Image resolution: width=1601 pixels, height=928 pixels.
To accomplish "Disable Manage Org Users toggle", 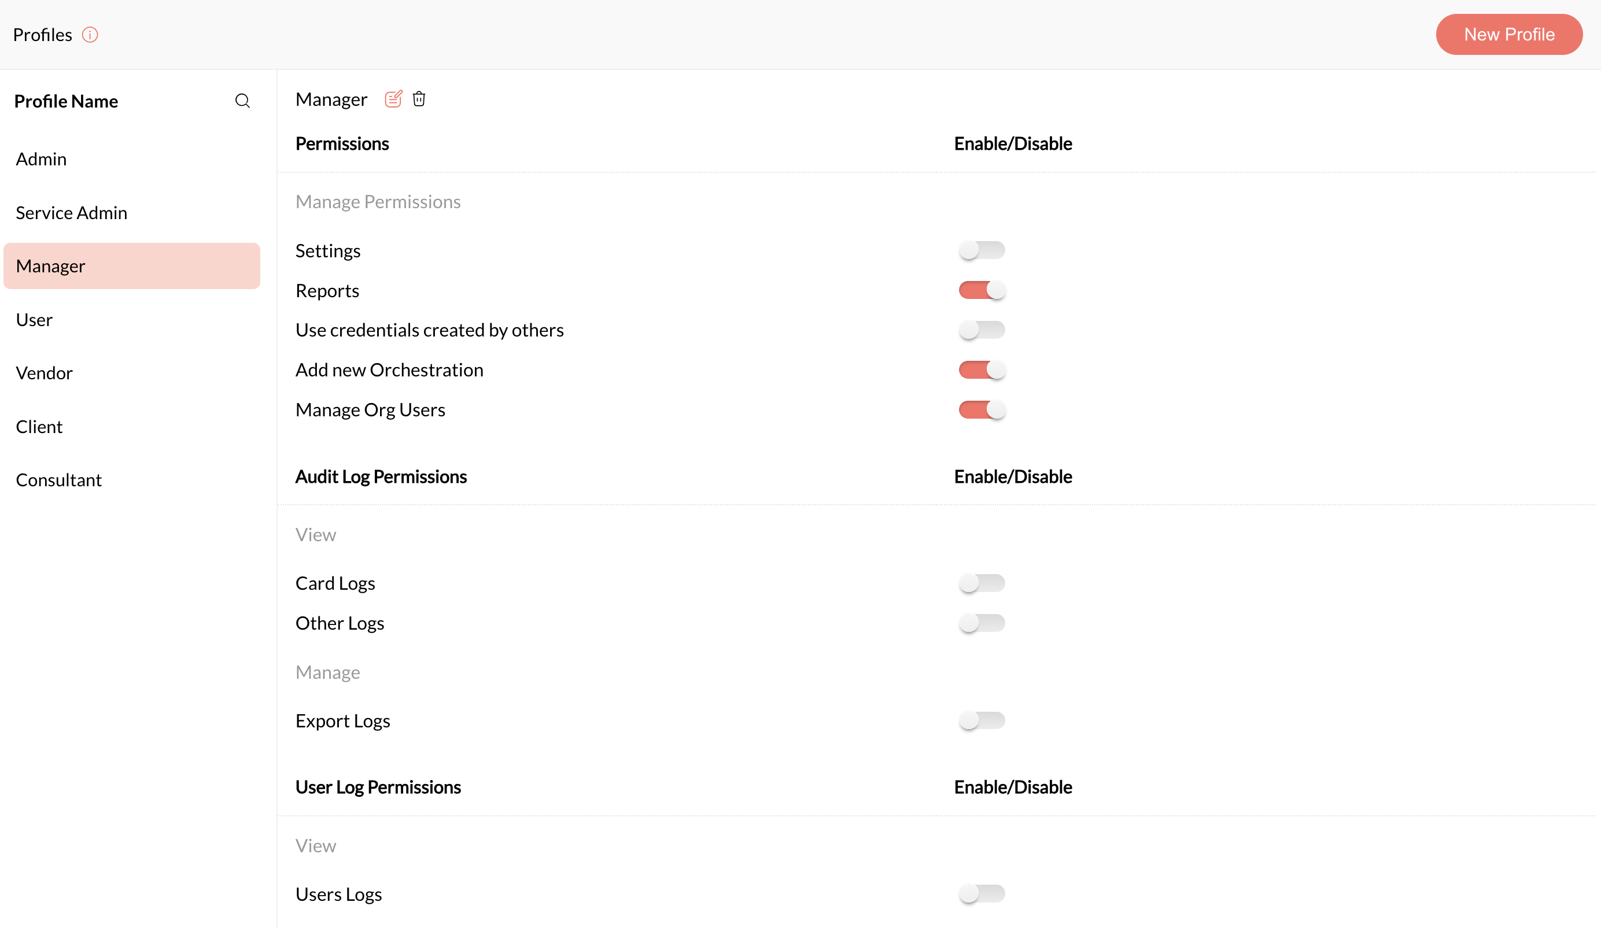I will coord(982,410).
